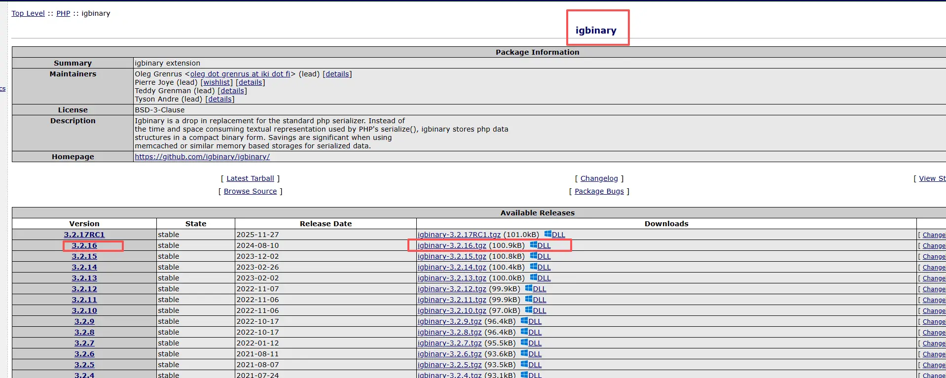View the package Changelog
The width and height of the screenshot is (946, 378).
[599, 178]
